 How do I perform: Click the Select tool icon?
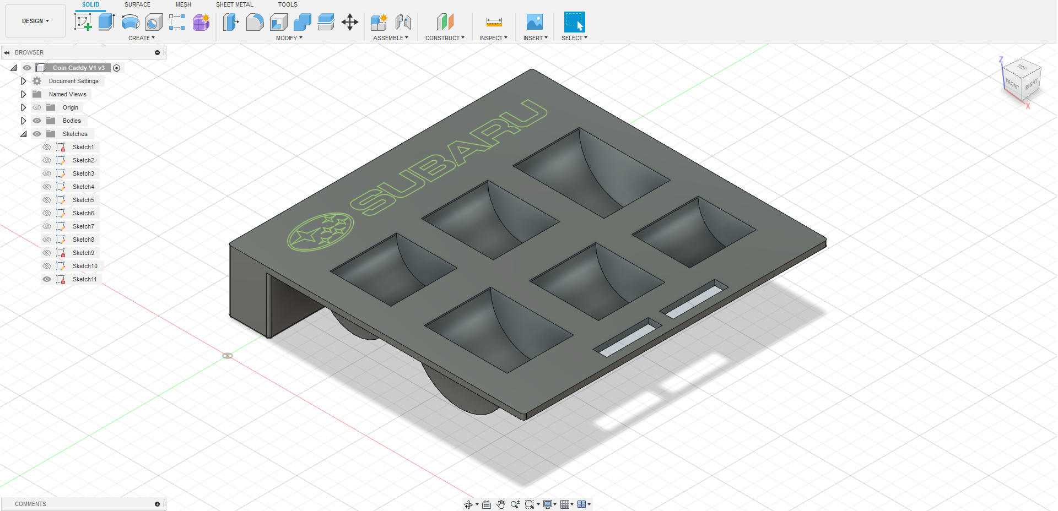pos(574,22)
